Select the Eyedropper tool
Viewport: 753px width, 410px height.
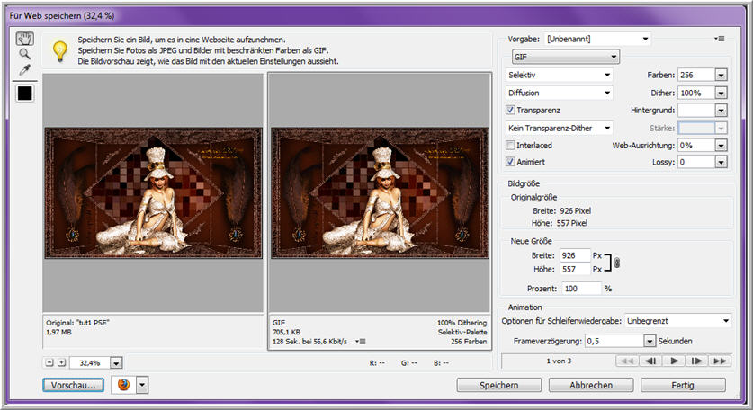[24, 70]
